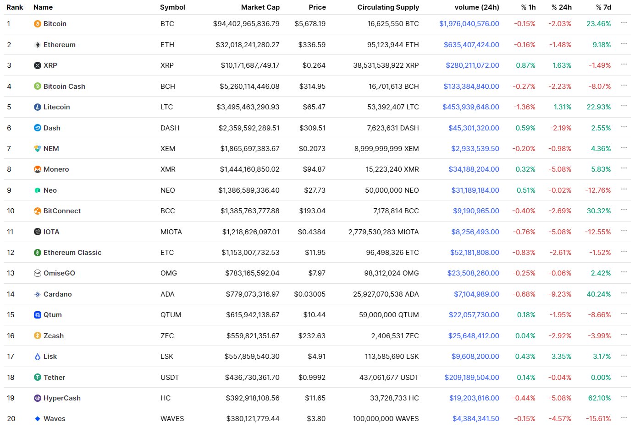
Task: Open the three-dot menu for HyperCash
Action: pyautogui.click(x=624, y=397)
